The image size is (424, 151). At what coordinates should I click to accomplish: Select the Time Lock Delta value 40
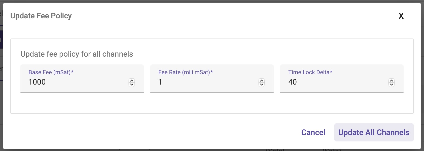(x=293, y=82)
